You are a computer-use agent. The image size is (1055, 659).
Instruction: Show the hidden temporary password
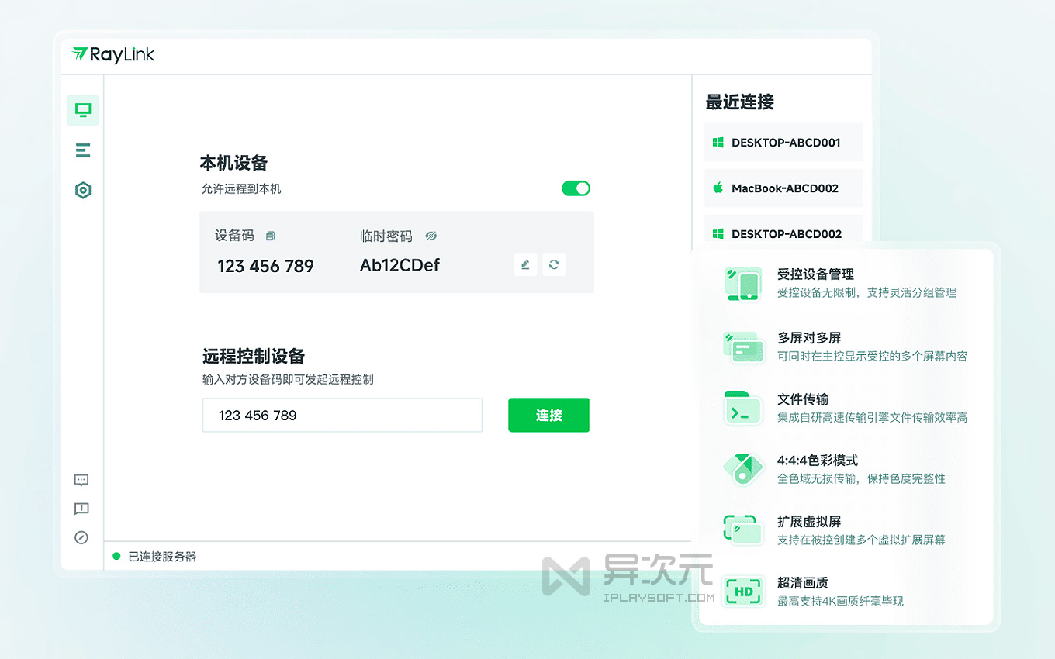coord(431,236)
